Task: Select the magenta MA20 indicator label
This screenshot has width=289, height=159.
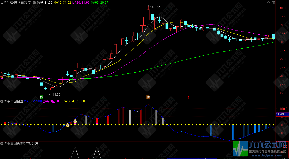Action: coord(81,3)
